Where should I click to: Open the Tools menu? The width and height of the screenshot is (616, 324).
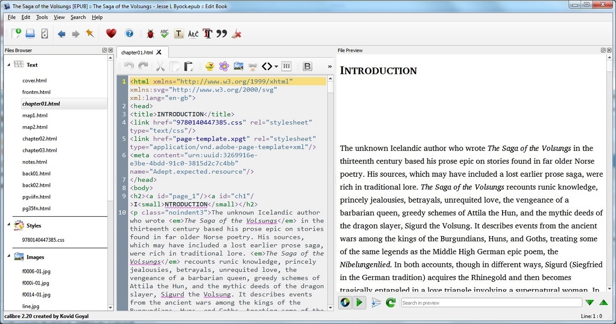point(42,17)
